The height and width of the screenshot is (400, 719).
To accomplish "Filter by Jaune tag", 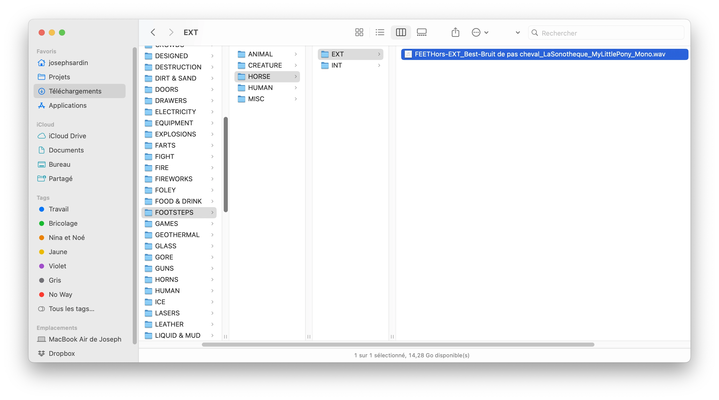I will (80, 252).
